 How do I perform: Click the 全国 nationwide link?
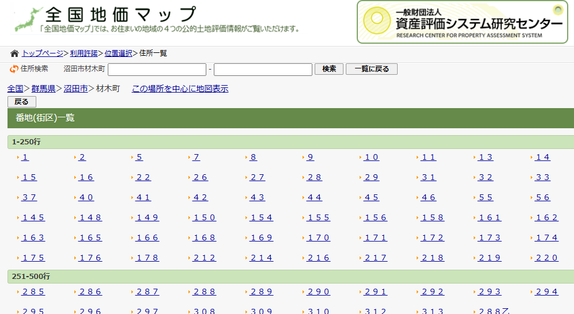click(x=15, y=89)
